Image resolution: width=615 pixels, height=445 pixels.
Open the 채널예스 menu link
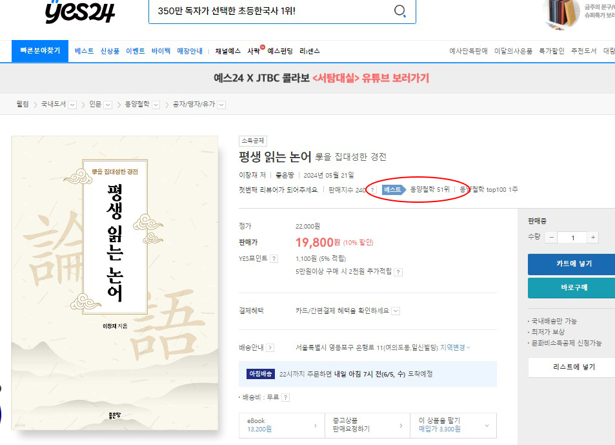[228, 51]
